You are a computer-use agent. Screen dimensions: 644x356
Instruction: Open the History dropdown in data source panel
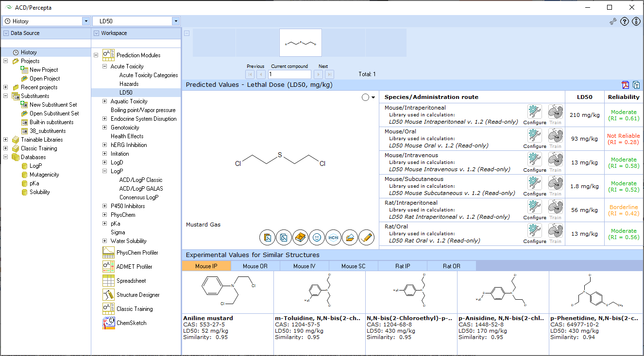[85, 21]
